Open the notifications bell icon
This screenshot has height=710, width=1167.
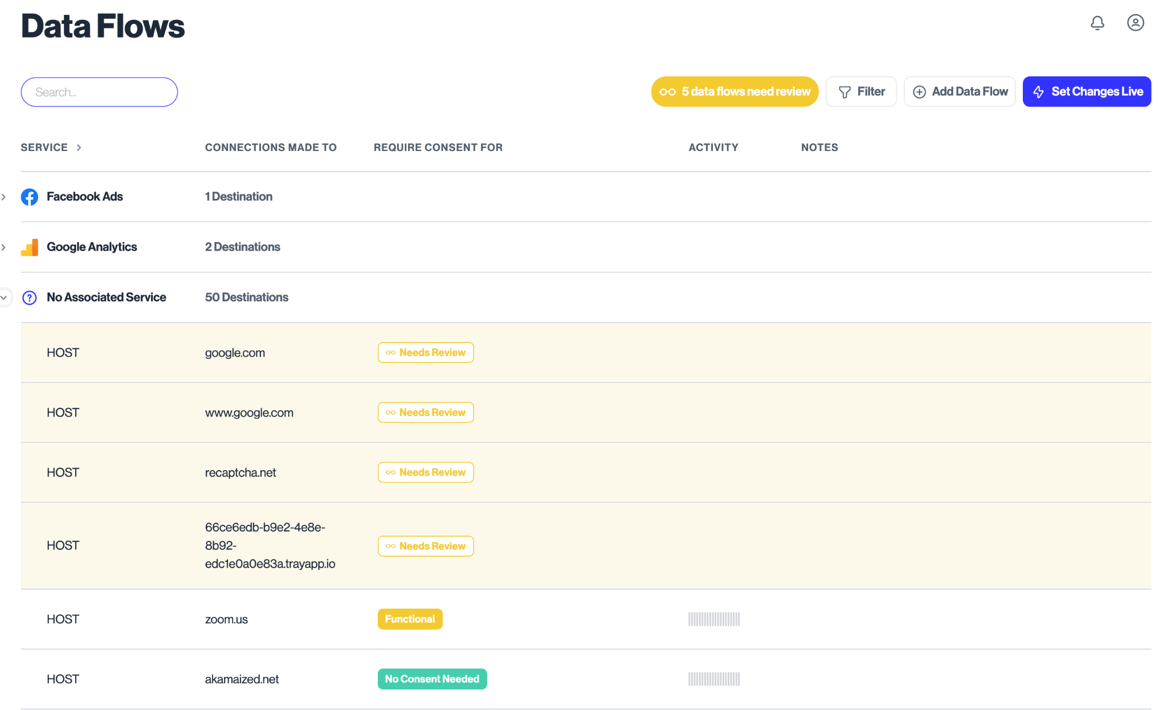click(1097, 23)
